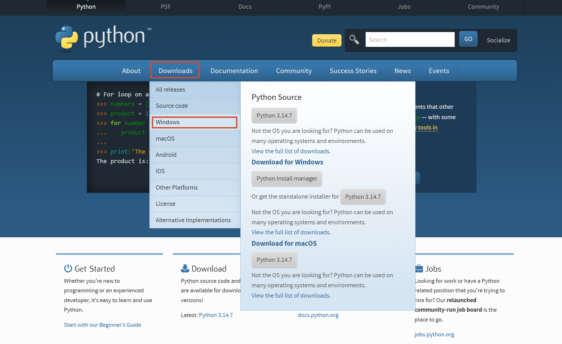Go to the PyPI top bar tab
This screenshot has height=344, width=562.
[x=325, y=7]
